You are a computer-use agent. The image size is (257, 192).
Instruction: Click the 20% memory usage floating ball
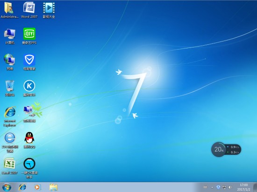click(x=219, y=149)
